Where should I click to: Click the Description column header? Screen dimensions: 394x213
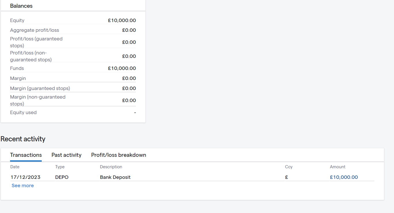pos(111,167)
